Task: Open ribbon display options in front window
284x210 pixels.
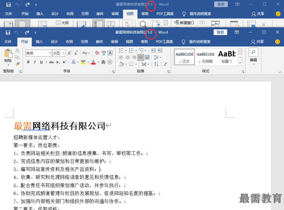Action: (x=237, y=32)
